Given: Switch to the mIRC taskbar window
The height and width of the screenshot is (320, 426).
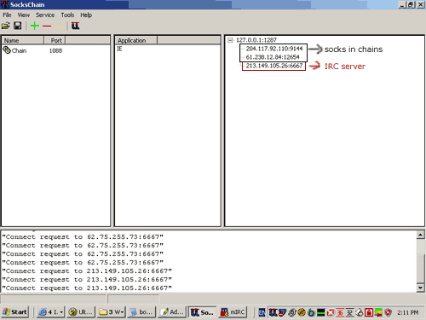Looking at the screenshot, I should coord(233,312).
